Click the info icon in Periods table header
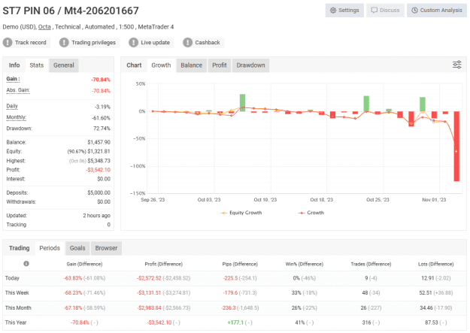 coord(26,263)
